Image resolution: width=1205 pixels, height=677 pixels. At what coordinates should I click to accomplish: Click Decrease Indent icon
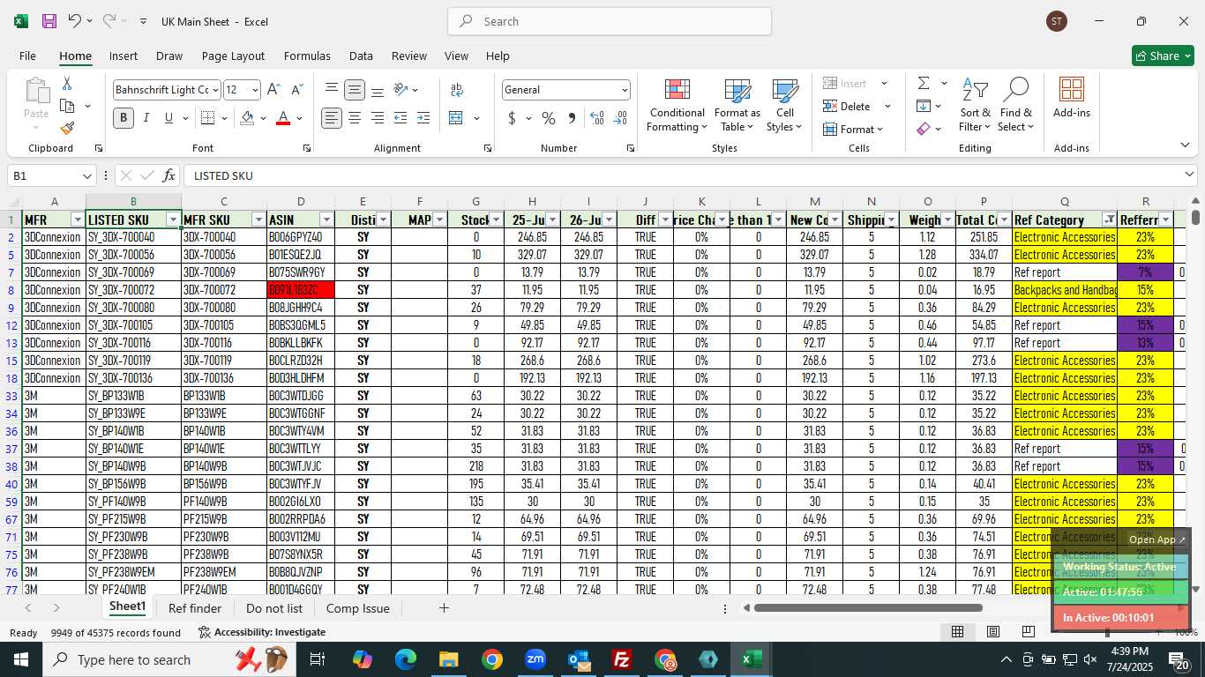click(400, 118)
